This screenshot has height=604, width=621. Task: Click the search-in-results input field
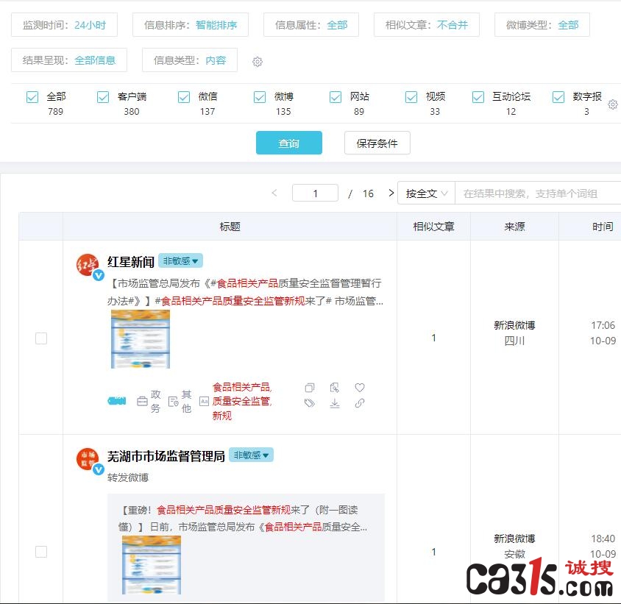click(539, 193)
